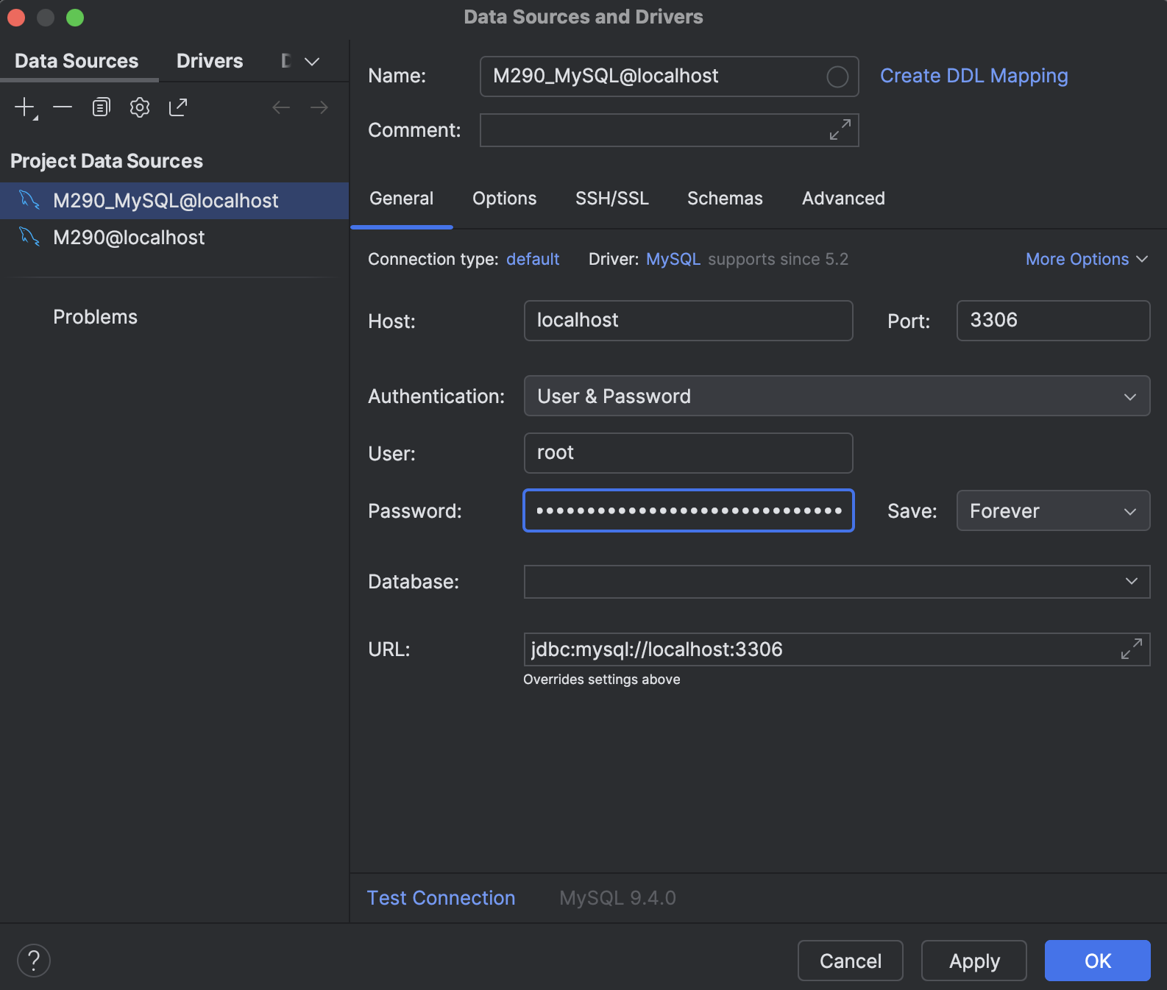Click Test Connection link
Image resolution: width=1167 pixels, height=990 pixels.
coord(441,898)
